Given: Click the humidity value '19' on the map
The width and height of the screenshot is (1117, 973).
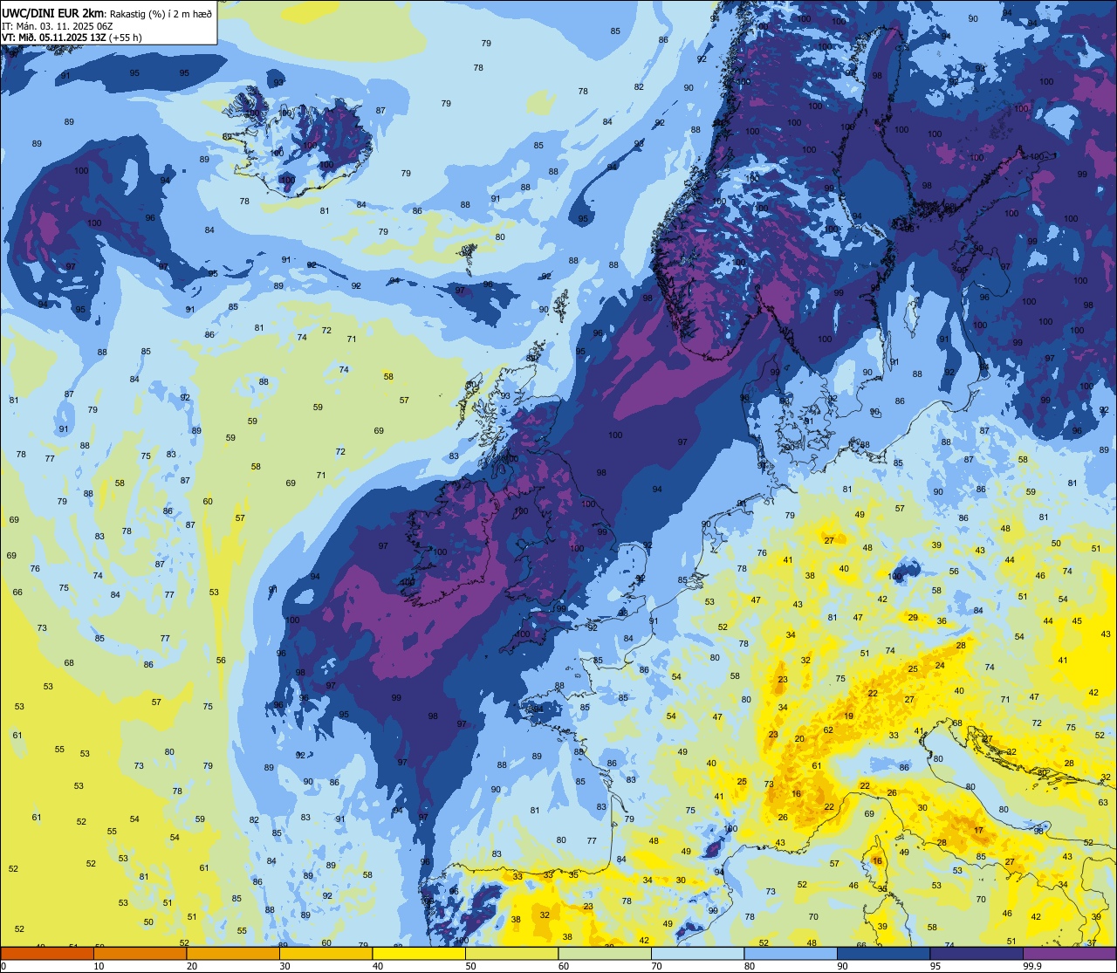Looking at the screenshot, I should coord(848,716).
